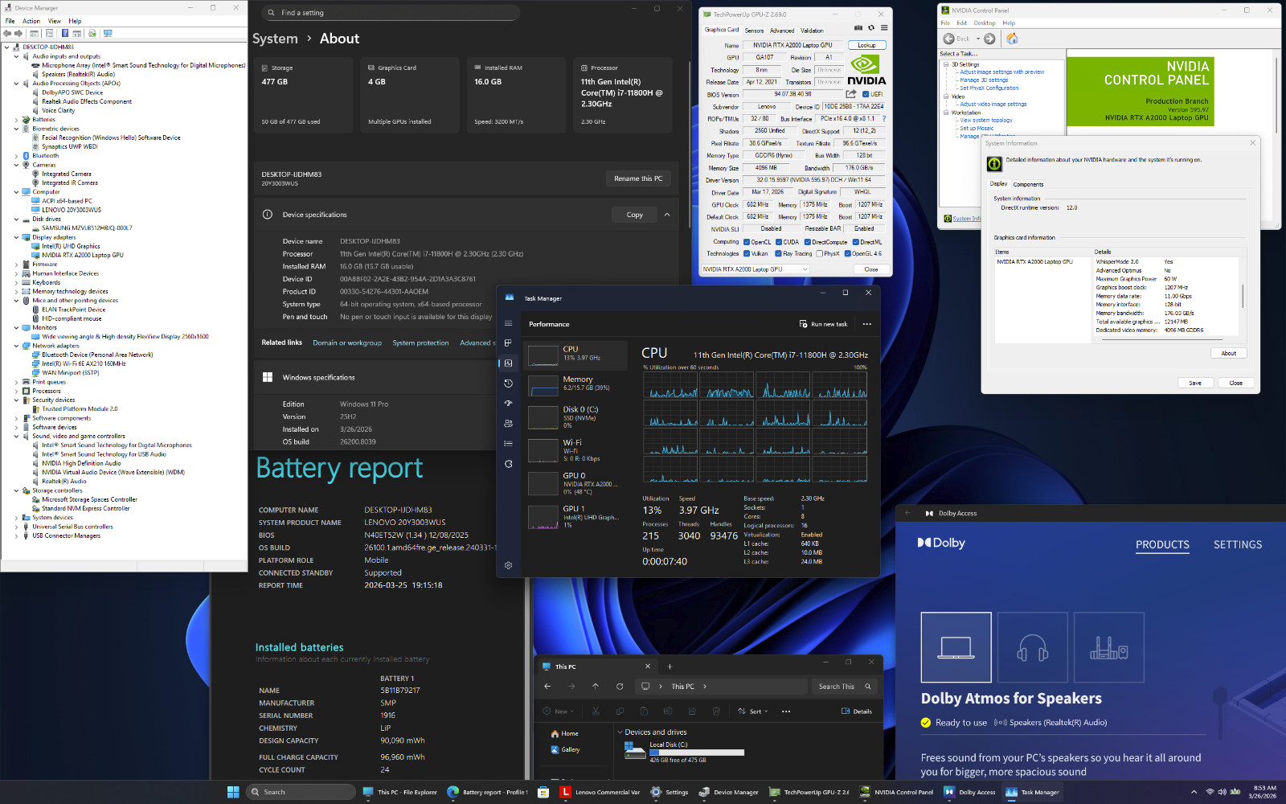The width and height of the screenshot is (1286, 804).
Task: Add new tab in File Explorer
Action: point(670,667)
